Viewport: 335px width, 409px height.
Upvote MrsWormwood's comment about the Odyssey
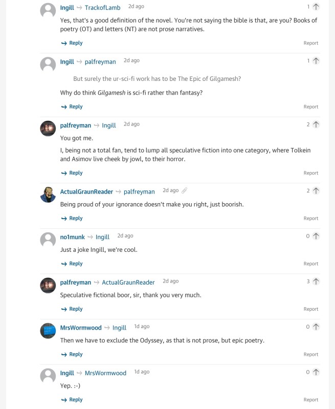(316, 327)
